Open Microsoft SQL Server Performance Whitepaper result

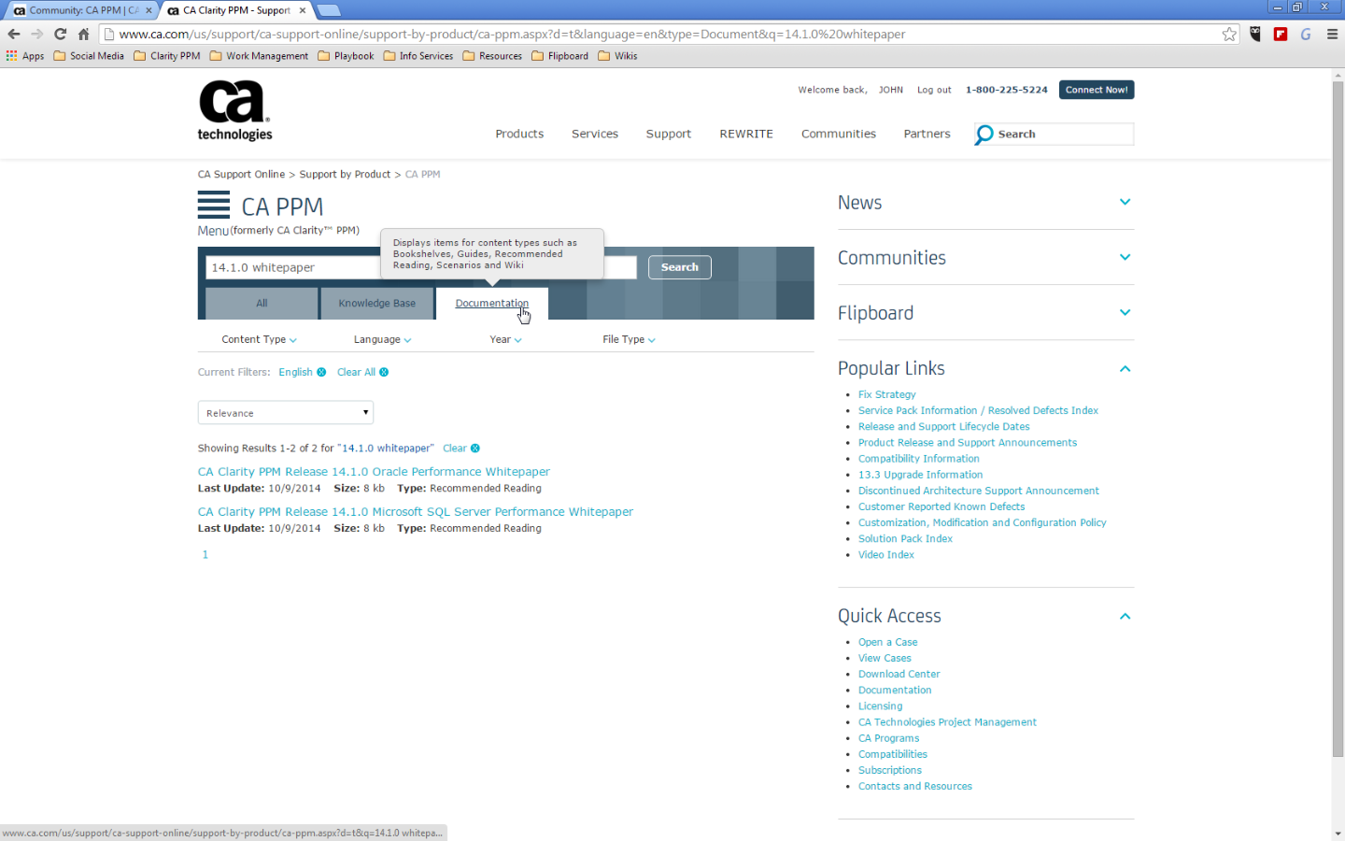tap(416, 512)
